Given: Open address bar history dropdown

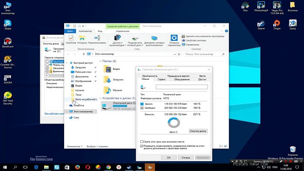Looking at the screenshot, I should pos(175,54).
